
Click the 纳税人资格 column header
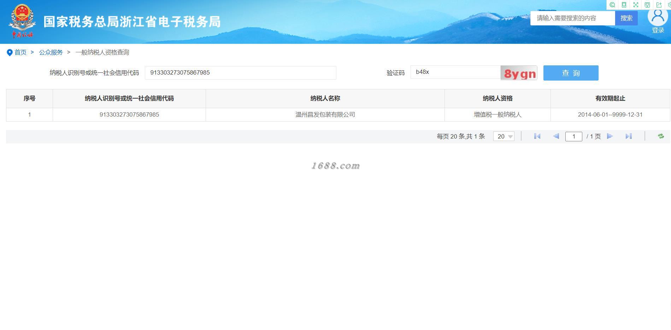tap(498, 99)
